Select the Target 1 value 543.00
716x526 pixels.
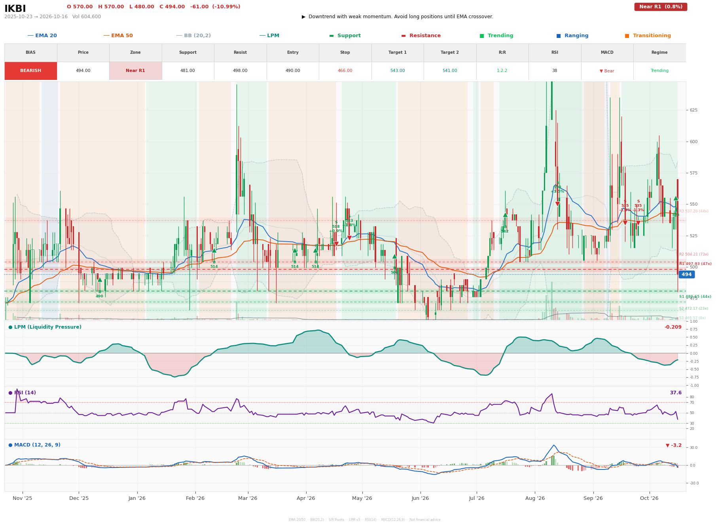point(398,71)
